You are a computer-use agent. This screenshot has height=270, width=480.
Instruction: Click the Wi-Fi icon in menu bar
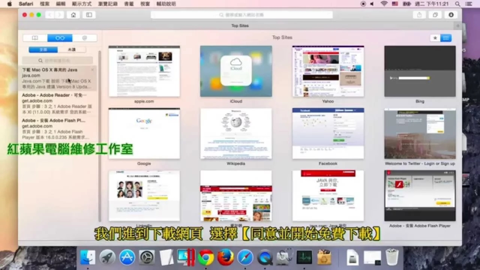[384, 4]
